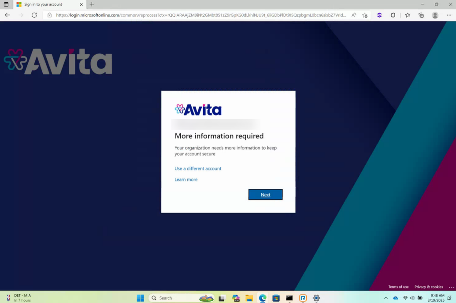Screen dimensions: 456x303
Task: Check battery status in tray
Action: pyautogui.click(x=420, y=298)
